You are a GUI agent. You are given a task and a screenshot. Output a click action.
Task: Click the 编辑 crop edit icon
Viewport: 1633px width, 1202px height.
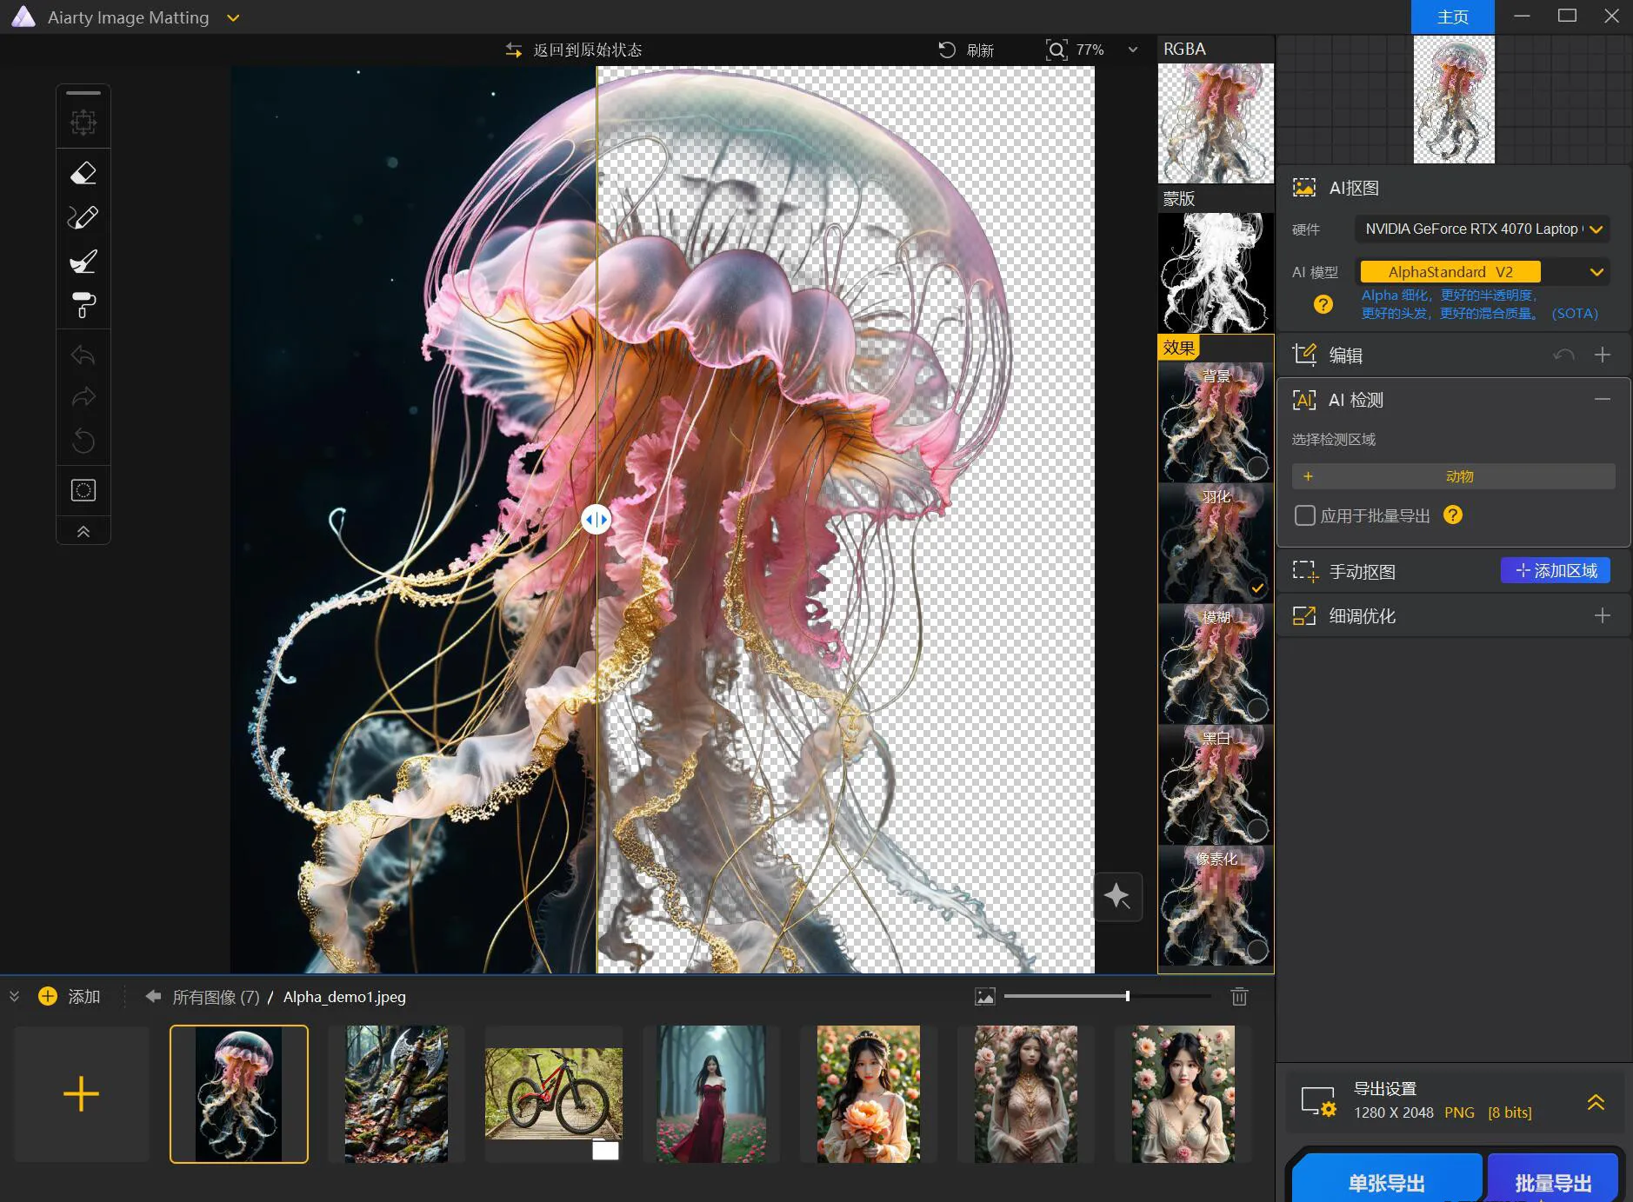coord(1304,355)
